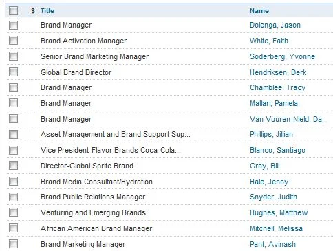Tick the checkbox beside Director-Global Sprite Brand
Viewport: 333px width, 251px height.
click(x=13, y=166)
